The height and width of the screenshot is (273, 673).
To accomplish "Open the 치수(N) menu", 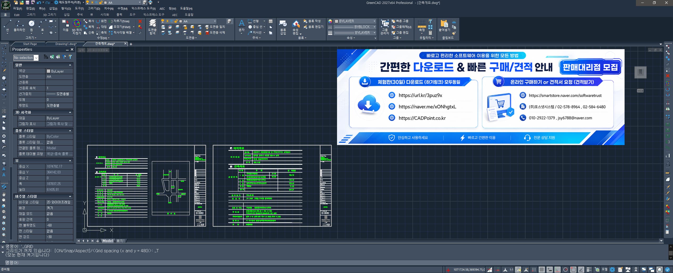I will [x=109, y=8].
